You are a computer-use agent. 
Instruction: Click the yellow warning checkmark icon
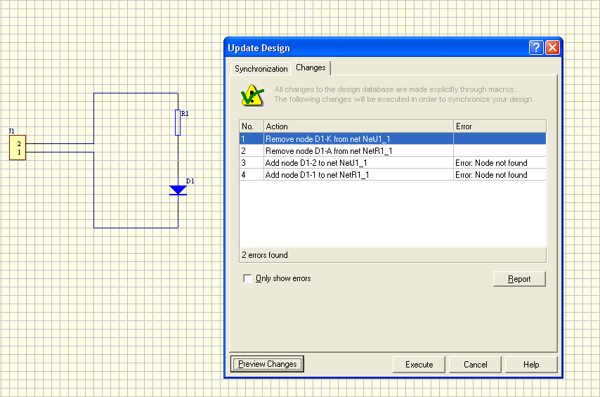pos(252,96)
